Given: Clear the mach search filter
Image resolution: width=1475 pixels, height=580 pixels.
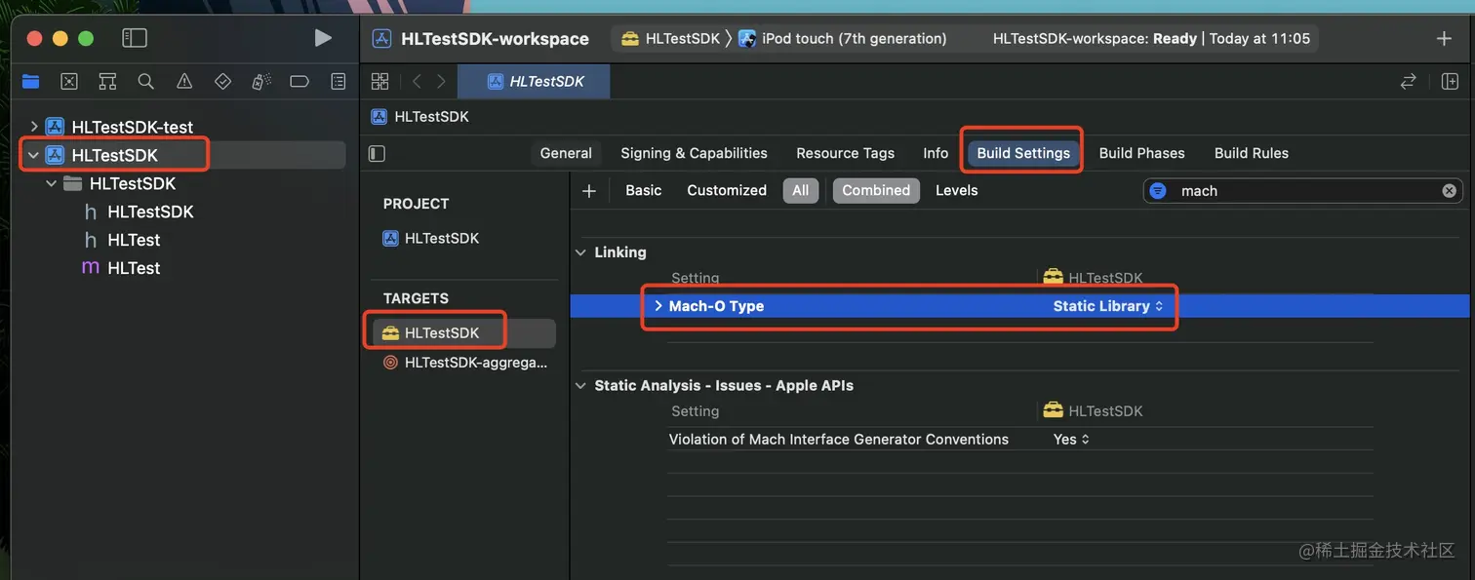Looking at the screenshot, I should (x=1450, y=191).
